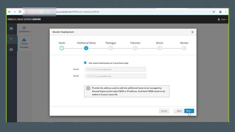
Task: Bookmark page with the star icon
Action: (x=214, y=12)
